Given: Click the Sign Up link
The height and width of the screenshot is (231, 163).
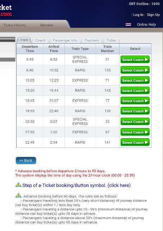Looking at the screenshot, I should click(153, 15).
